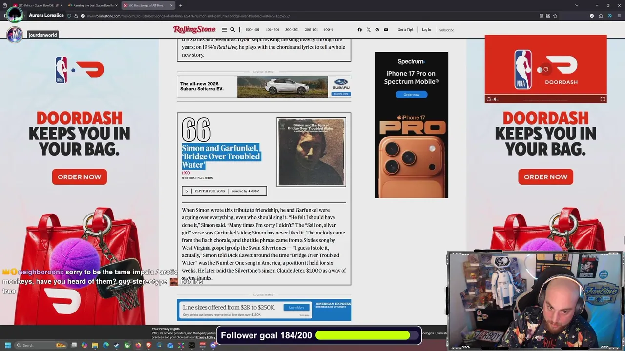Click the iPhone 17 Pro ad image

coord(411,155)
